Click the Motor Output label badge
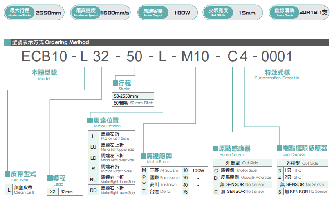 [x=153, y=13]
